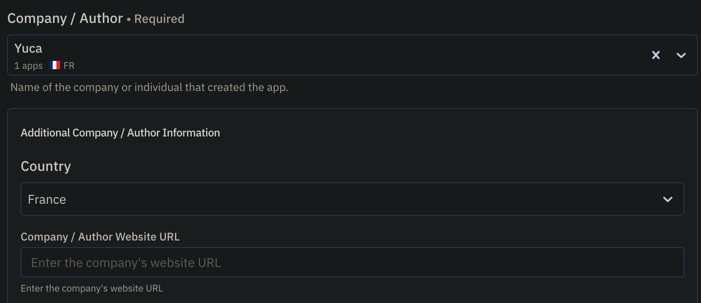Click the Required indicator next to Company / Author
This screenshot has height=303, width=701.
coord(159,19)
